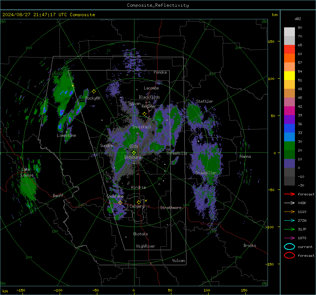Click the Cochrane city label
Image resolution: width=316 pixels, height=295 pixels.
115,196
